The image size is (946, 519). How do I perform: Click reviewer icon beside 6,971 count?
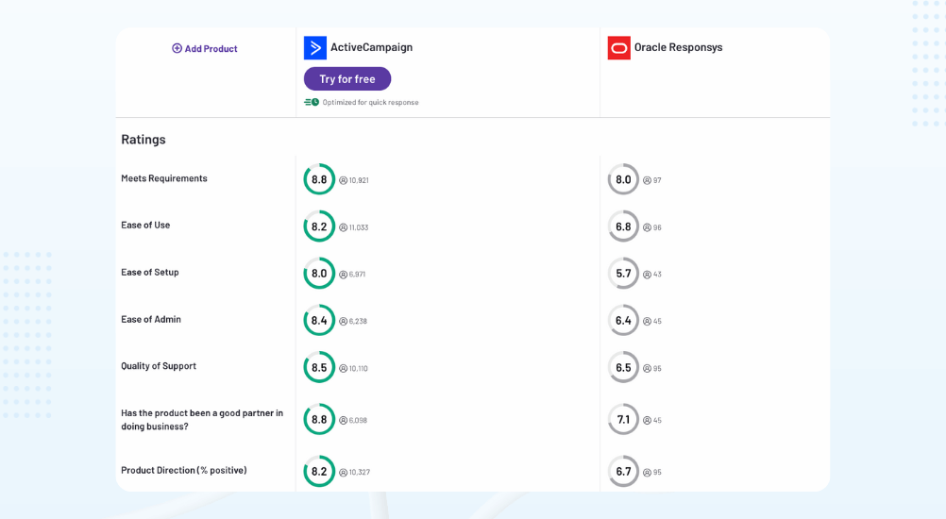(344, 275)
